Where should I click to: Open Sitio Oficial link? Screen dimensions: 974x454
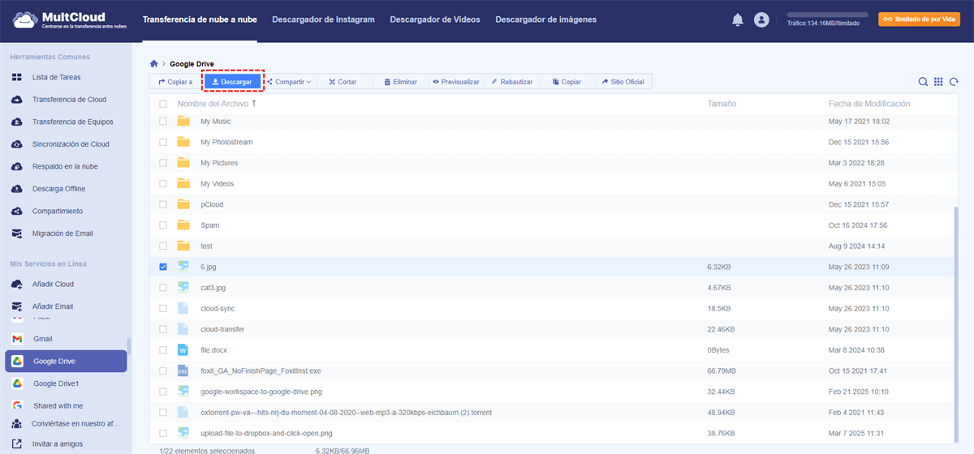click(623, 82)
